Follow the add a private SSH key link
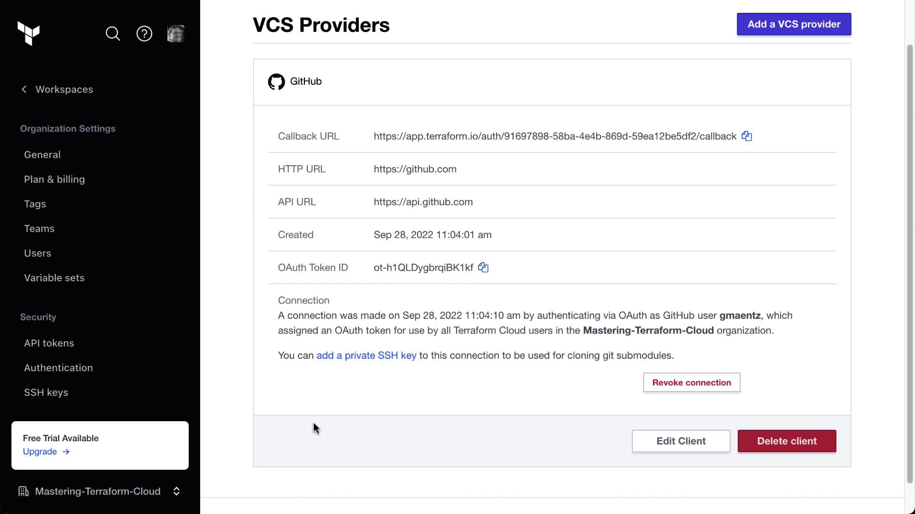915x514 pixels. click(x=366, y=356)
